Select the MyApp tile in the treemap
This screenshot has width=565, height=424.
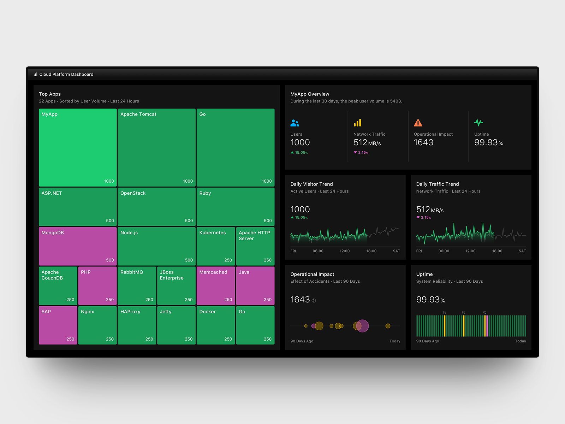pos(77,147)
